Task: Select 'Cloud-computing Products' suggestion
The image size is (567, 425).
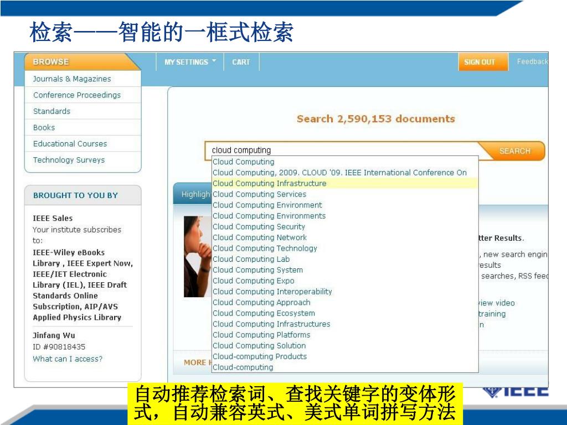Action: pos(345,357)
